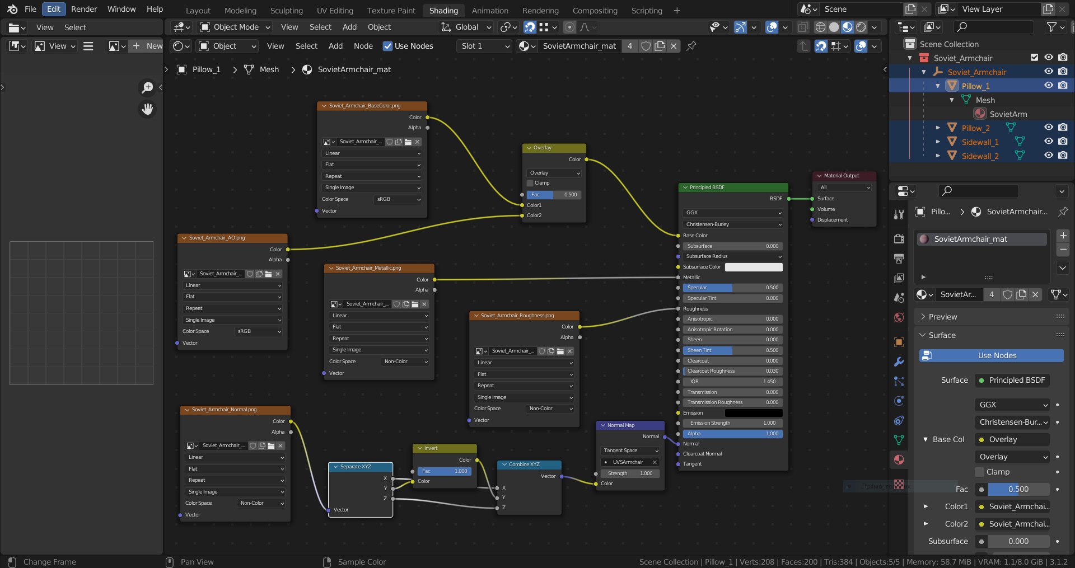Click the Principled BSDF surface shader button
The width and height of the screenshot is (1075, 568).
pos(1012,380)
